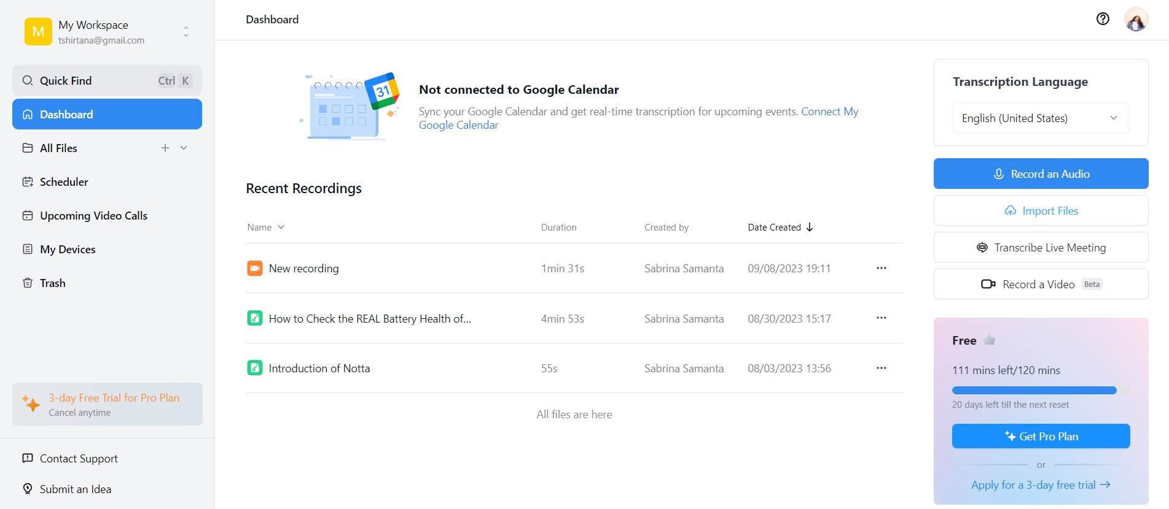This screenshot has height=509, width=1169.
Task: Click the sparkle icon on trial banner
Action: [31, 404]
